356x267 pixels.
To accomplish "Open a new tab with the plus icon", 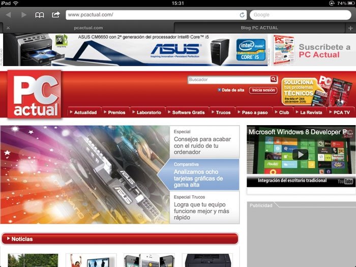I will pos(350,28).
